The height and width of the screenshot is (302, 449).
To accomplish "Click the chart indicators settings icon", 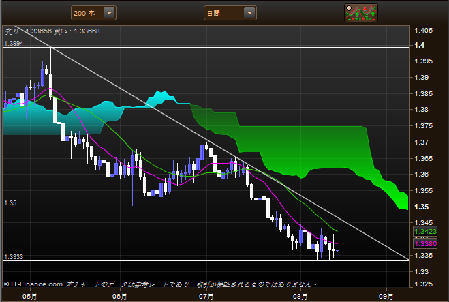I will [x=361, y=13].
